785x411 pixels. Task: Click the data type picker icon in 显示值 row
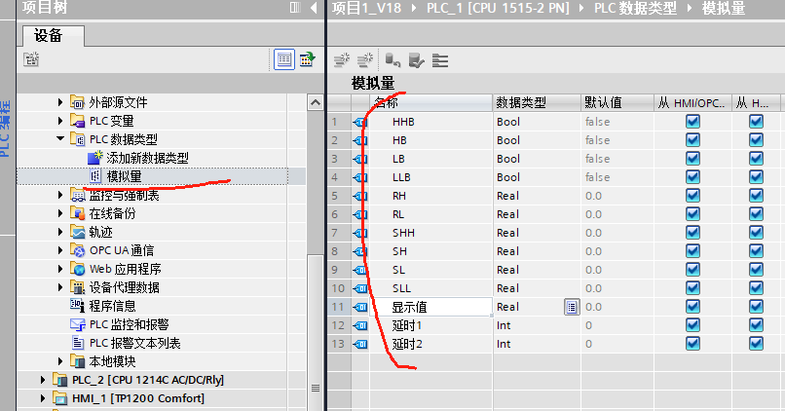[571, 307]
